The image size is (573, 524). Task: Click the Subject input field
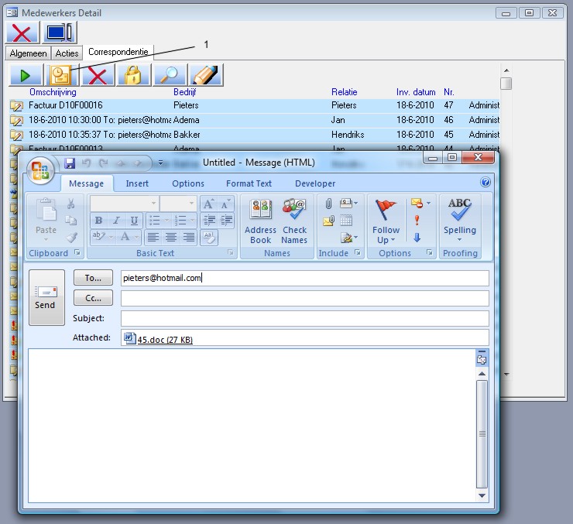point(305,318)
